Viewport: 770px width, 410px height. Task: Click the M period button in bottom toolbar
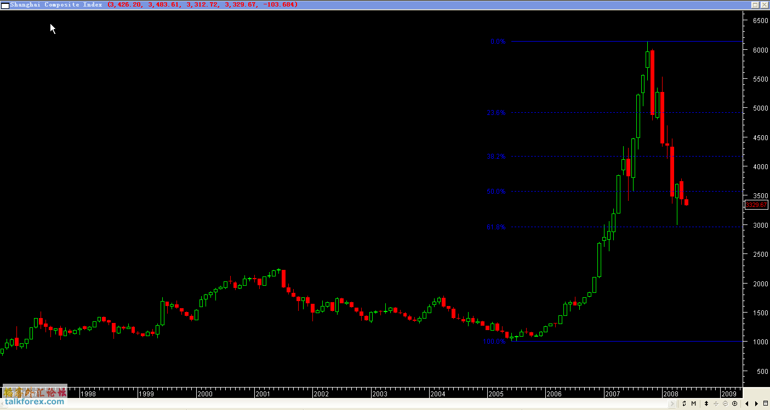coord(693,403)
